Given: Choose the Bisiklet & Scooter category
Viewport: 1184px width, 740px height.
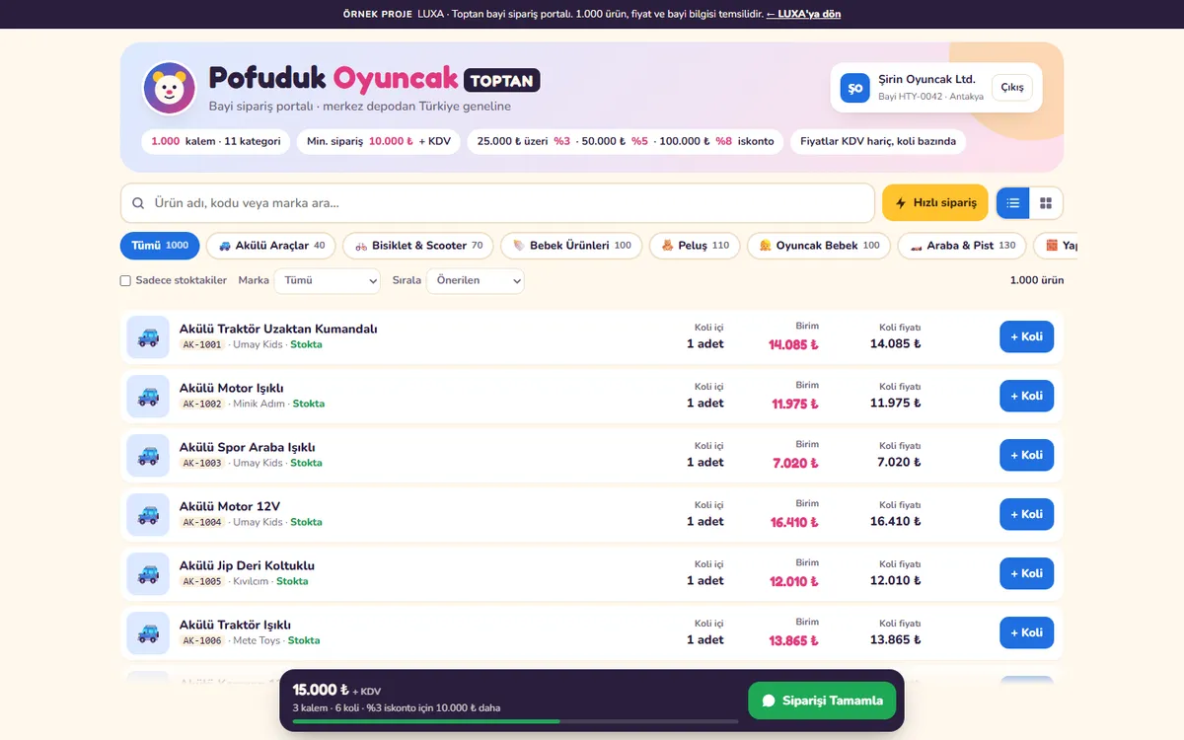Looking at the screenshot, I should pyautogui.click(x=418, y=246).
